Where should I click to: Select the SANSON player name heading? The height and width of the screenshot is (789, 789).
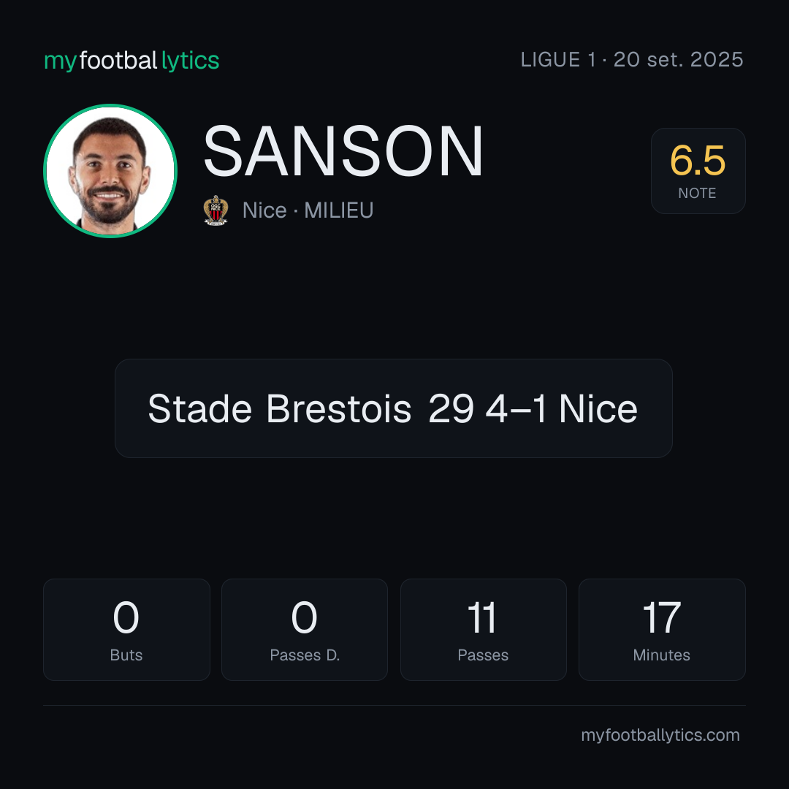(343, 151)
